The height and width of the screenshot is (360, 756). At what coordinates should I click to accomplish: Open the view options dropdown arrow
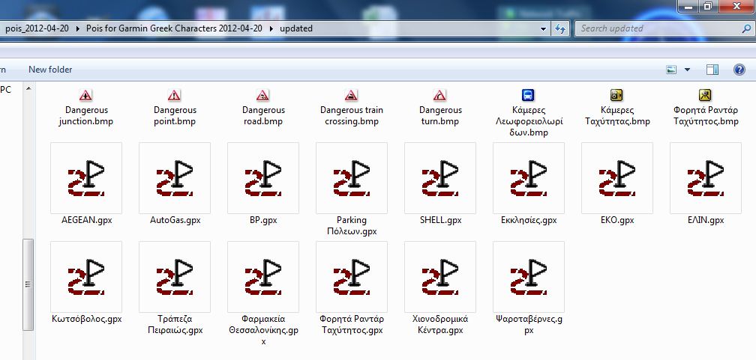tap(687, 70)
